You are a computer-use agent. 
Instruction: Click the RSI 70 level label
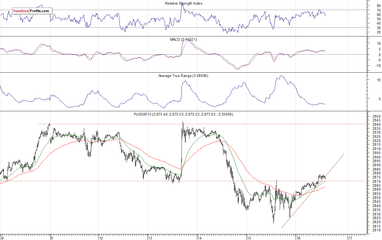pos(378,10)
